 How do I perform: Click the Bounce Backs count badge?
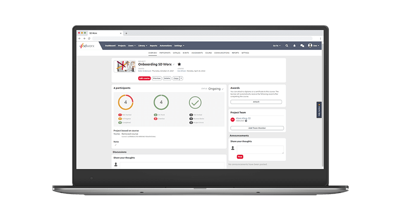(x=191, y=119)
